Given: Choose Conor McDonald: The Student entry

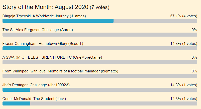Looking at the screenshot, I should (34, 99).
